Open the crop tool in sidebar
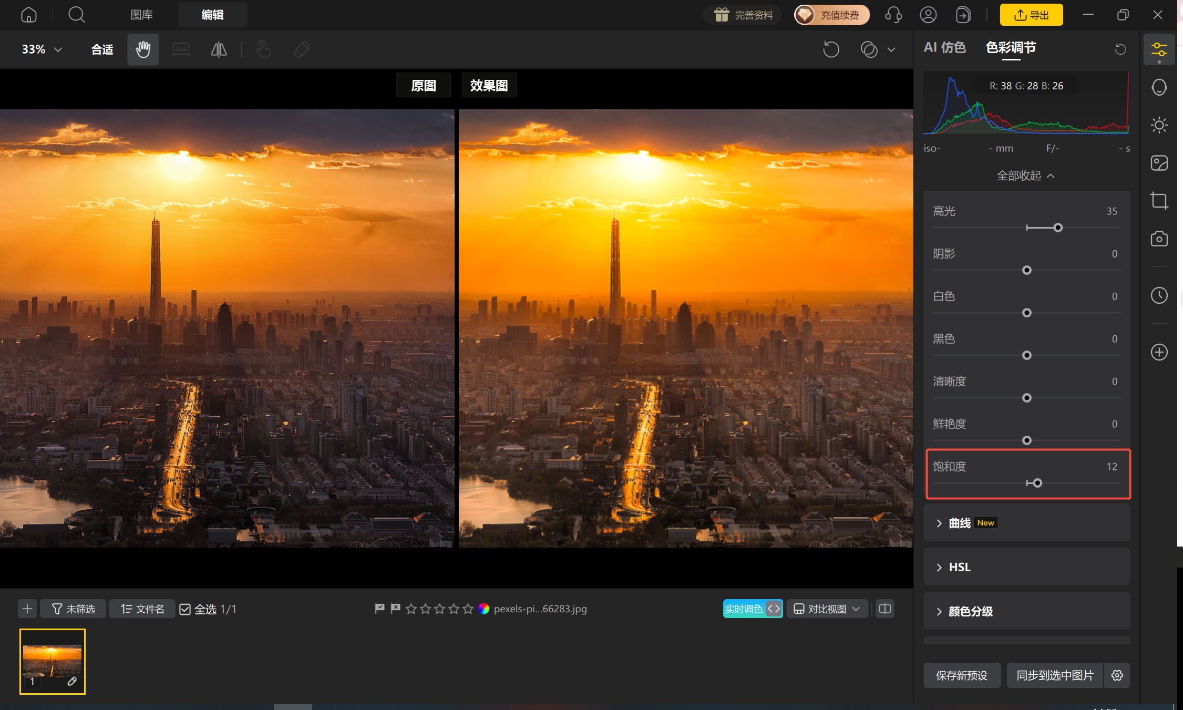This screenshot has width=1183, height=710. coord(1159,201)
